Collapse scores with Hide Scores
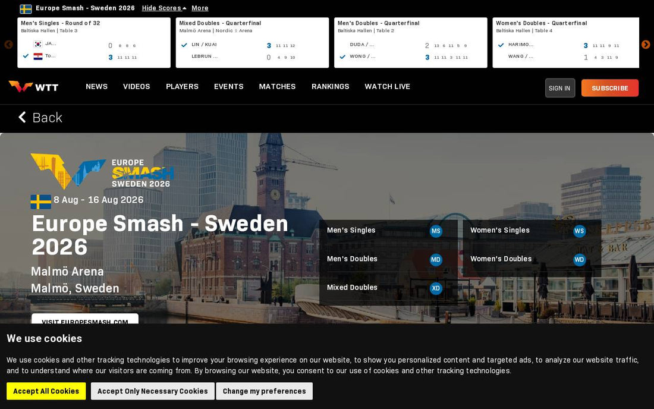The image size is (654, 409). pyautogui.click(x=164, y=8)
